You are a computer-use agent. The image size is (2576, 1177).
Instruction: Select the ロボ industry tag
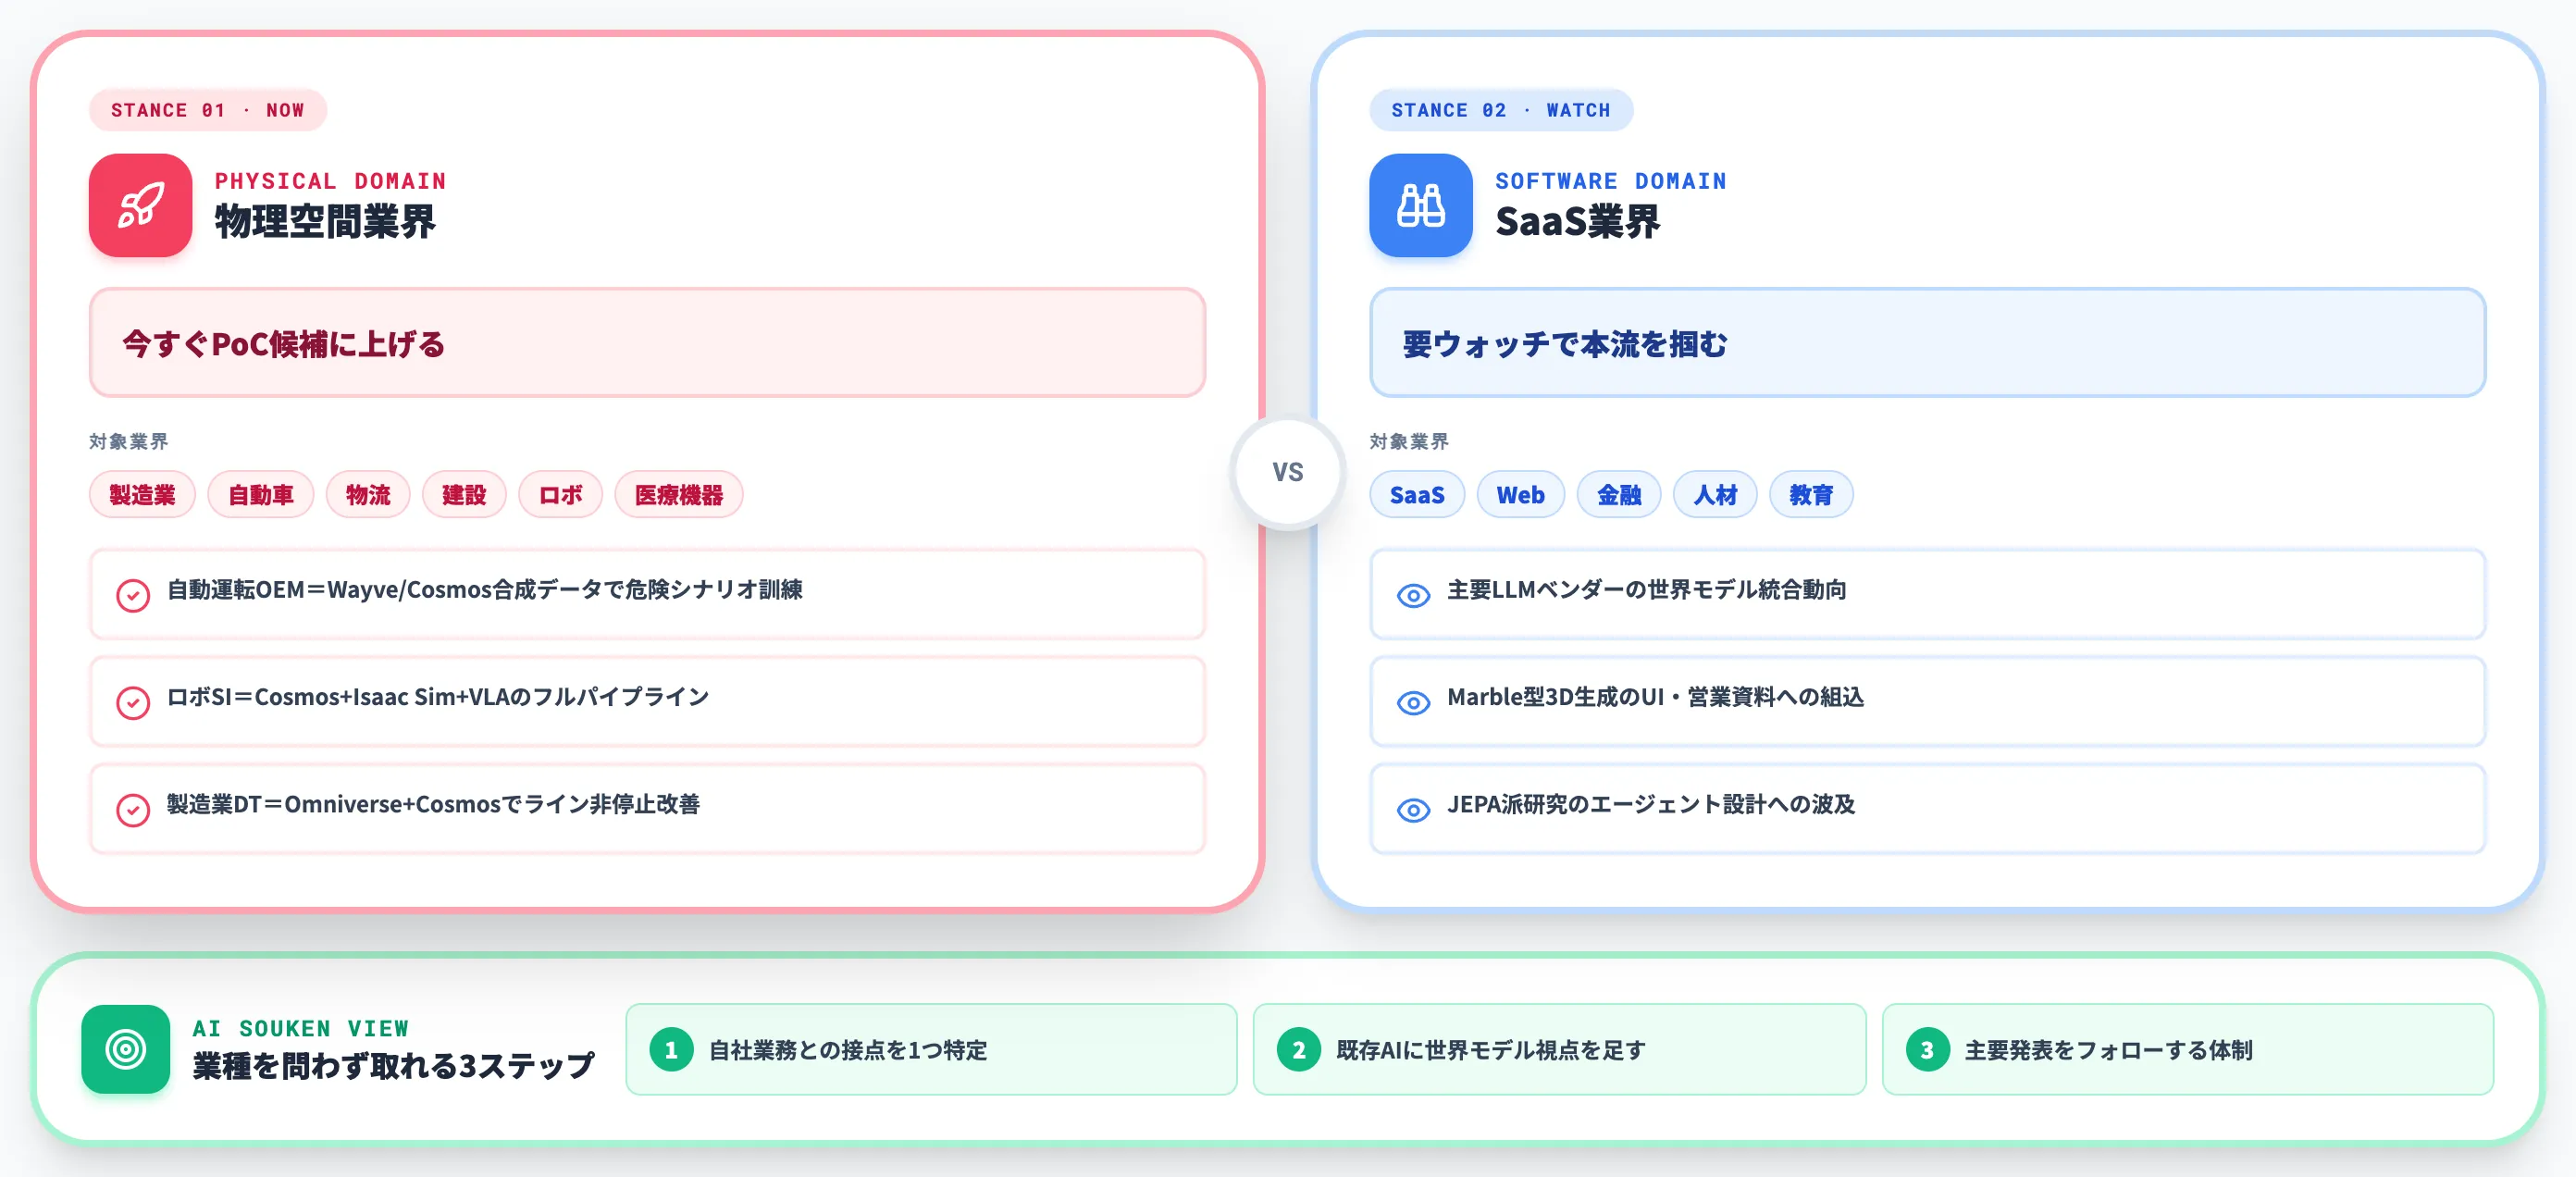[560, 494]
